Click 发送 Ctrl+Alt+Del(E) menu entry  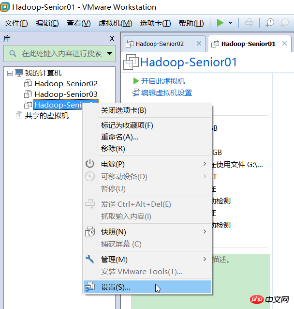click(x=147, y=204)
